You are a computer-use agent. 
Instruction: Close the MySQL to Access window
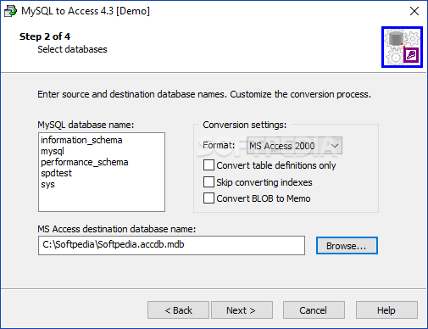click(x=414, y=11)
